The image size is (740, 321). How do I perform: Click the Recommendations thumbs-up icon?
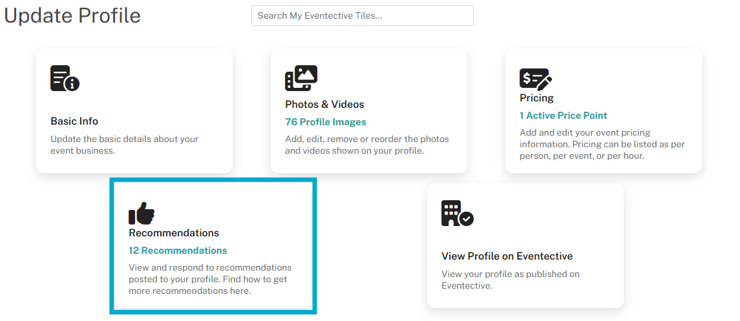142,213
